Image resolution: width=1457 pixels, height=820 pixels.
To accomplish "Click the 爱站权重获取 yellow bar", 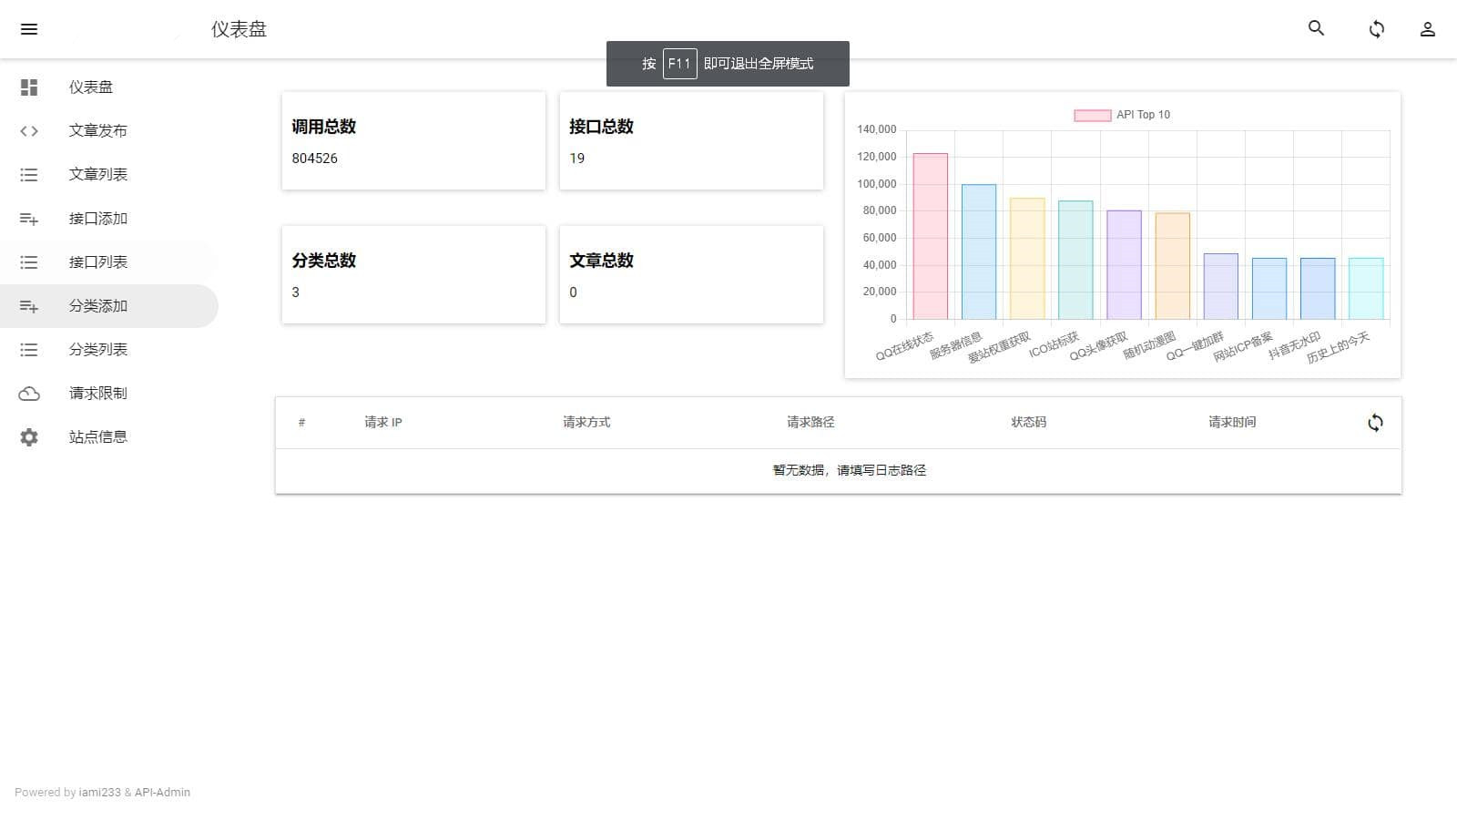I will [1027, 259].
